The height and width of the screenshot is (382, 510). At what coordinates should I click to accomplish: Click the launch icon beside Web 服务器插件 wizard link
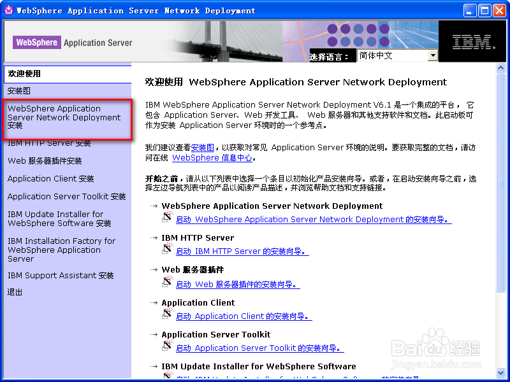[x=168, y=281]
